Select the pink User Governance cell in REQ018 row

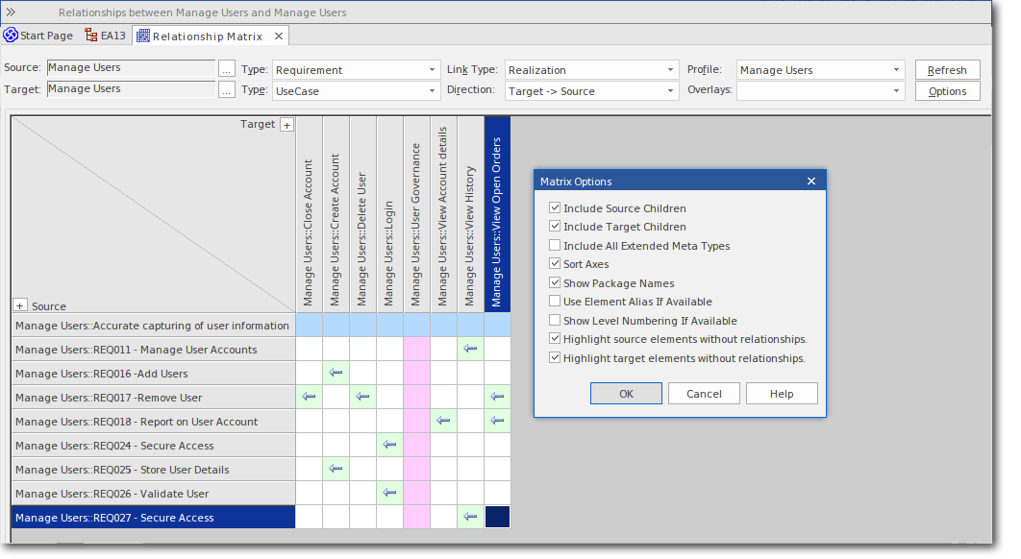point(416,422)
